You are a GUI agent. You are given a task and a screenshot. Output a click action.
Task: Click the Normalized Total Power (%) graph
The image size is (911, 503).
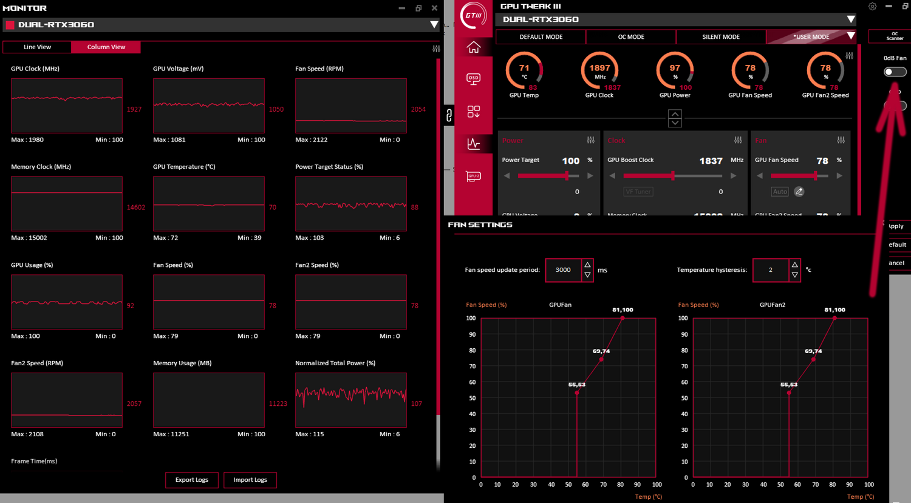(351, 400)
